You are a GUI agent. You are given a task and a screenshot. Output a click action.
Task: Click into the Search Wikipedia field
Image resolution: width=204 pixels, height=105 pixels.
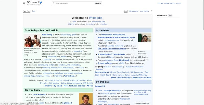pyautogui.click(x=73, y=3)
